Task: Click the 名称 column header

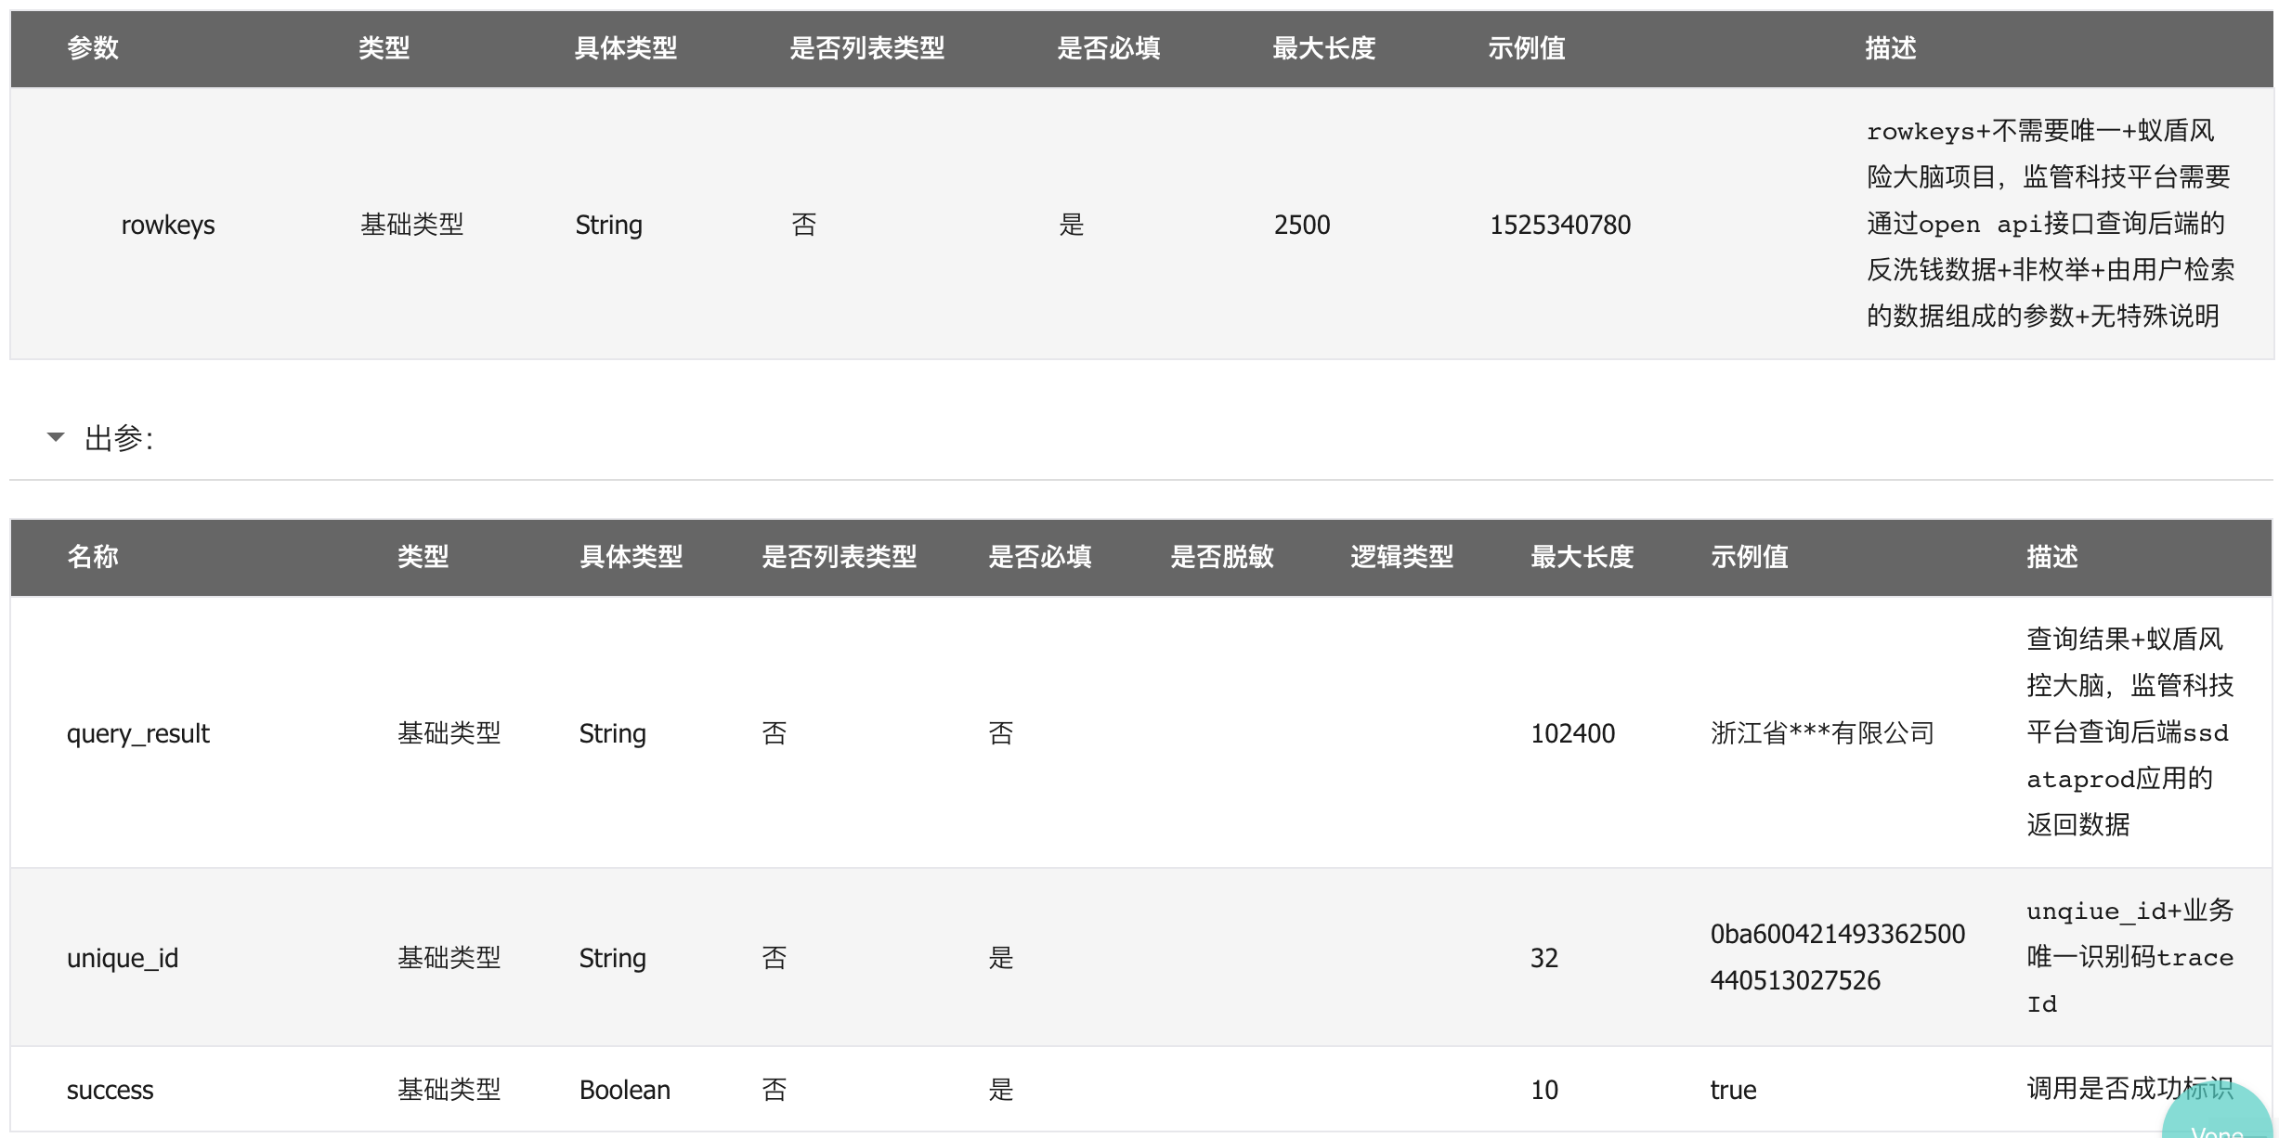Action: tap(93, 557)
